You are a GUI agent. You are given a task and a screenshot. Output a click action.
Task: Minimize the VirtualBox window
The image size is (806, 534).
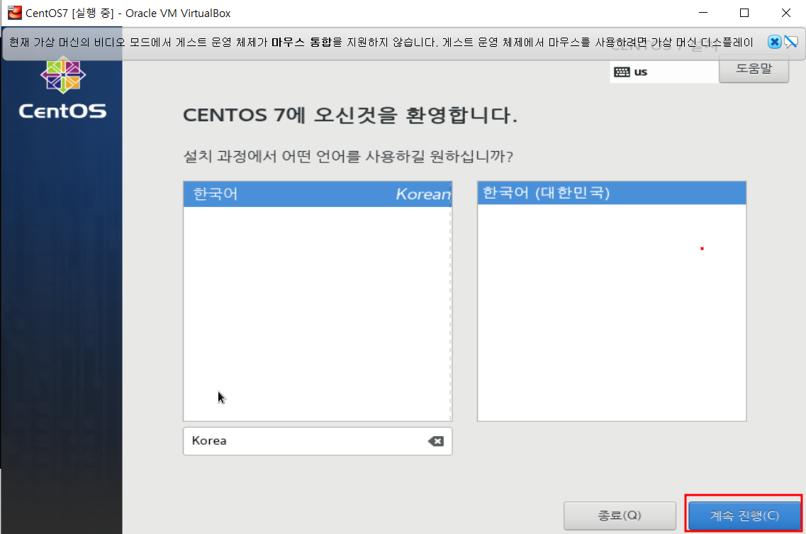coord(703,13)
